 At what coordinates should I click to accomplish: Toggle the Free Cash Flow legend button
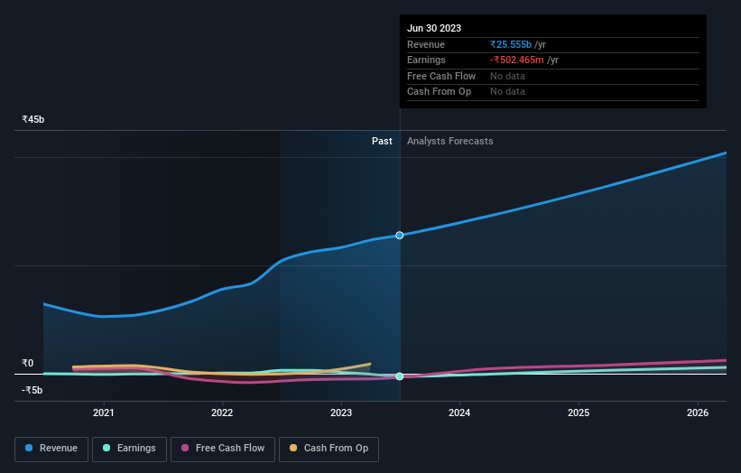(x=223, y=449)
